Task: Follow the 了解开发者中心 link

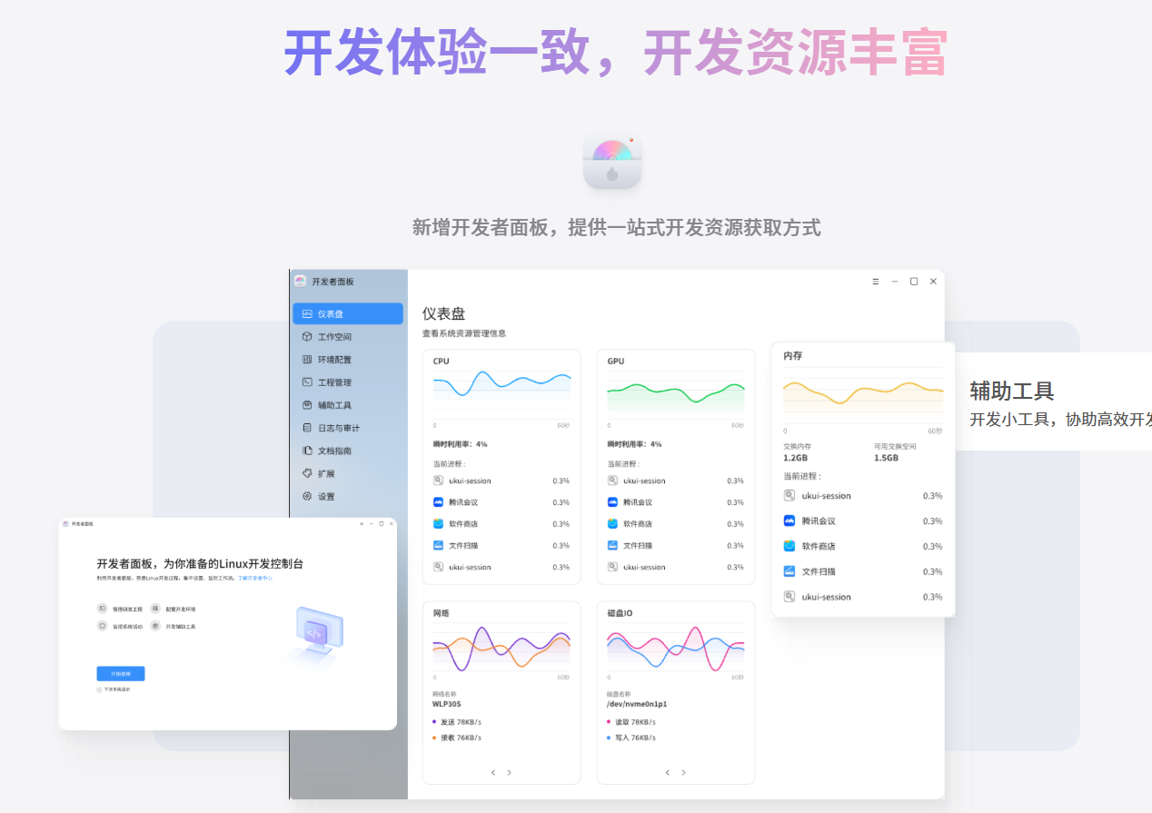Action: click(x=256, y=579)
